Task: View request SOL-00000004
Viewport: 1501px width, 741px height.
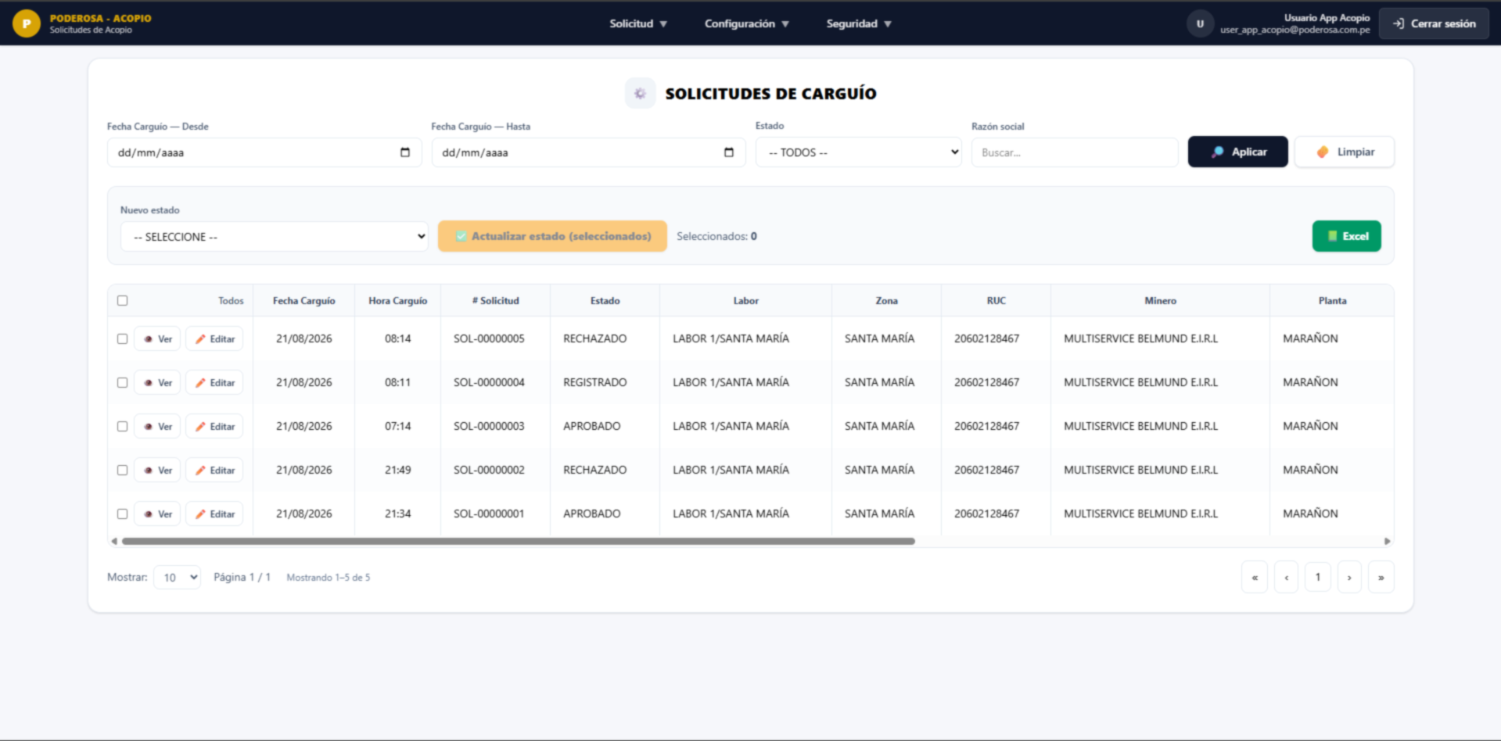Action: (157, 382)
